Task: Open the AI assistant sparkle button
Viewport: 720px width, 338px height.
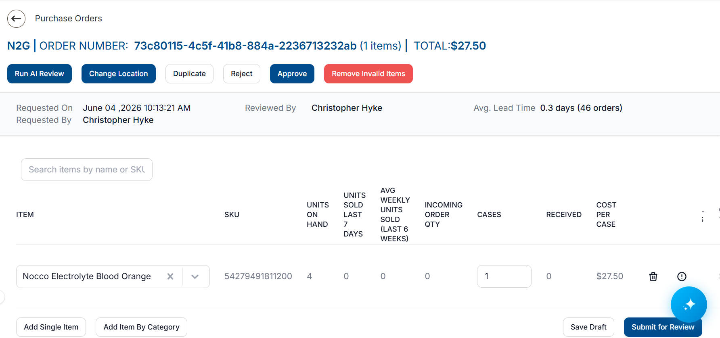Action: [x=689, y=305]
